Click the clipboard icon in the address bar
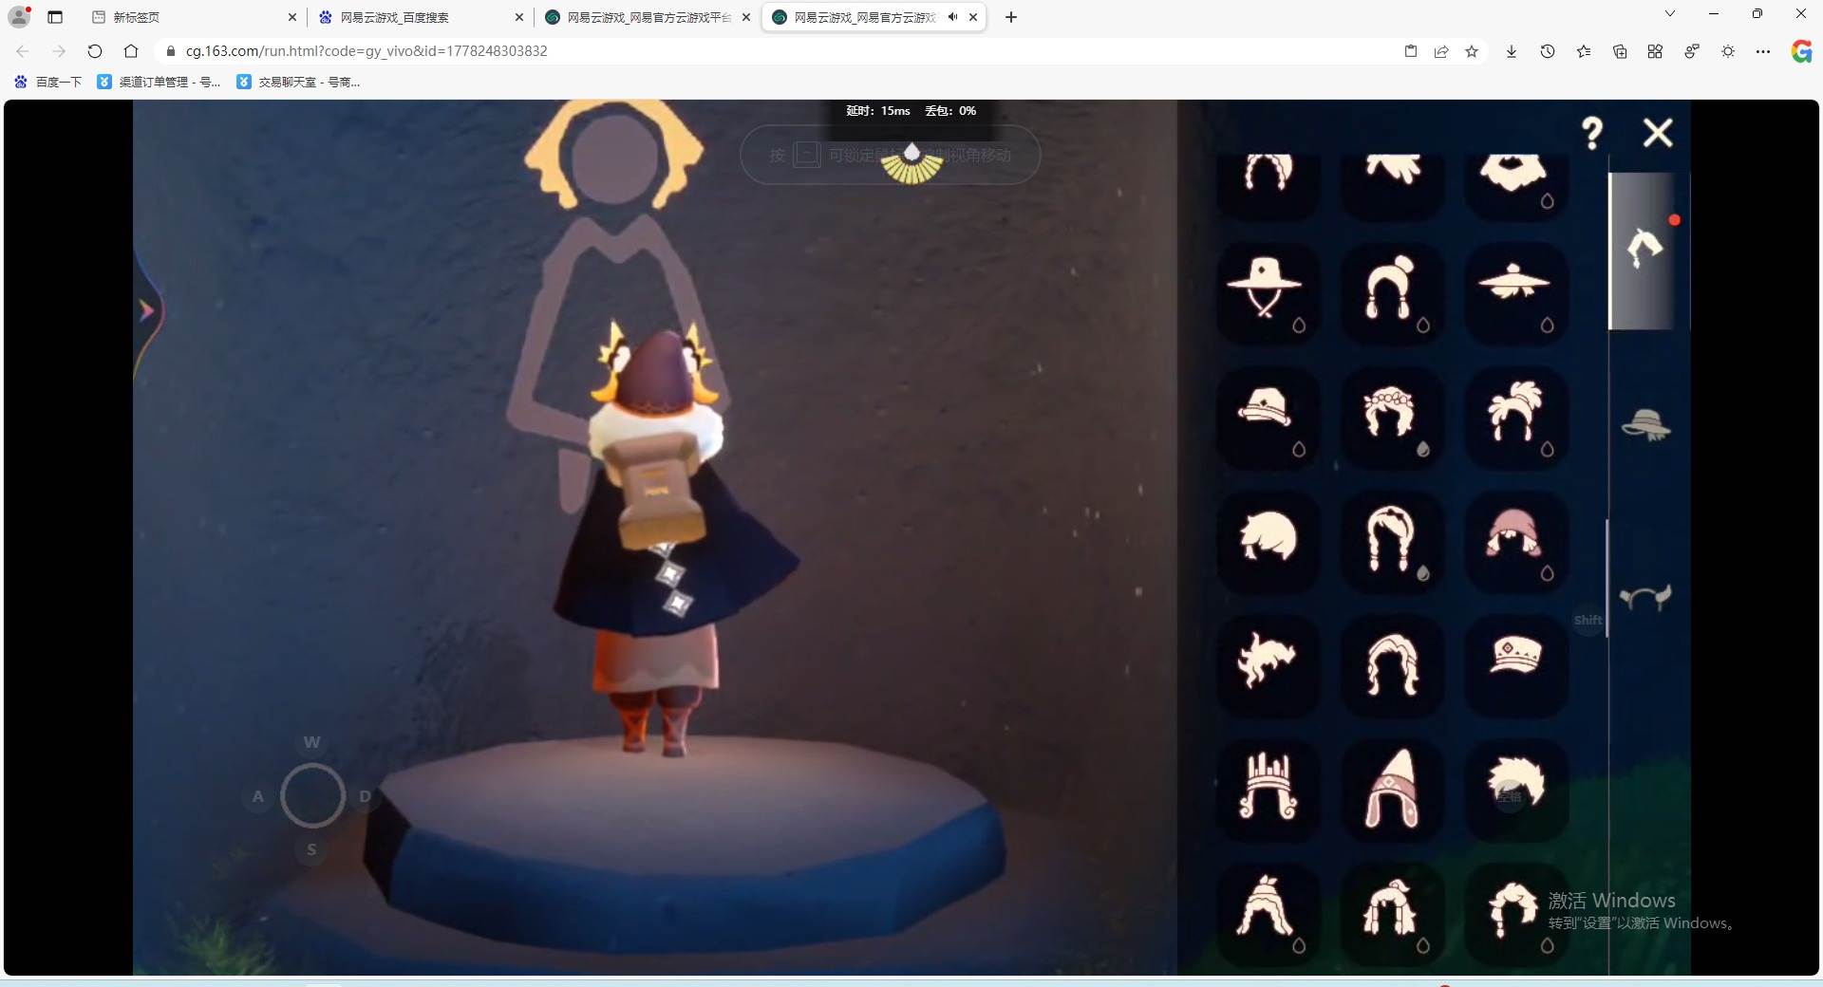This screenshot has height=987, width=1823. [x=1411, y=51]
